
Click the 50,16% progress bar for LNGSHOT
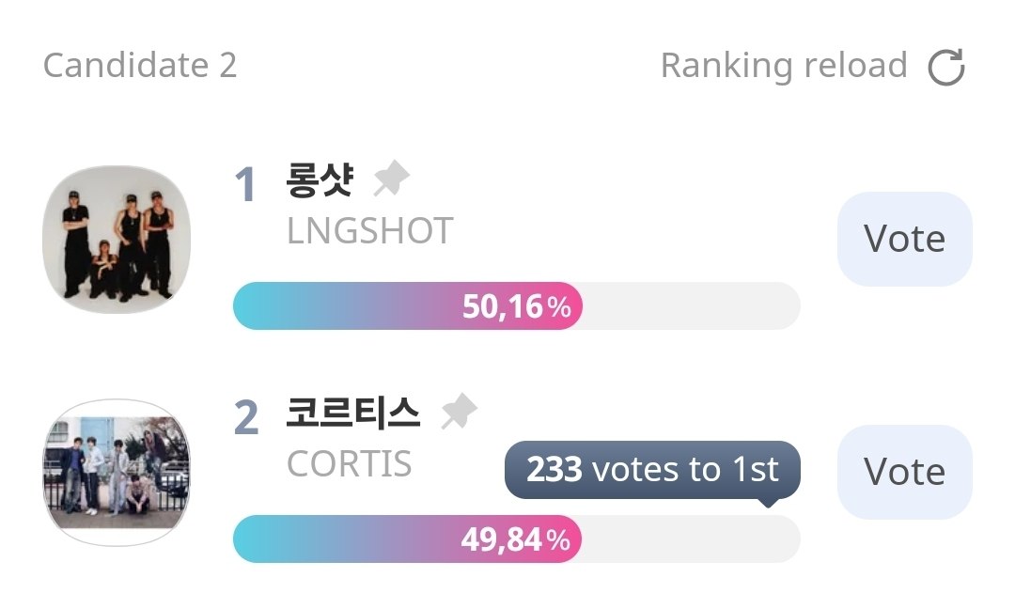tap(517, 305)
